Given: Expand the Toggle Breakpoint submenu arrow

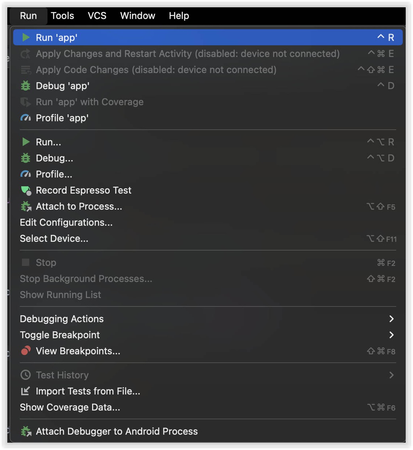Looking at the screenshot, I should 391,335.
